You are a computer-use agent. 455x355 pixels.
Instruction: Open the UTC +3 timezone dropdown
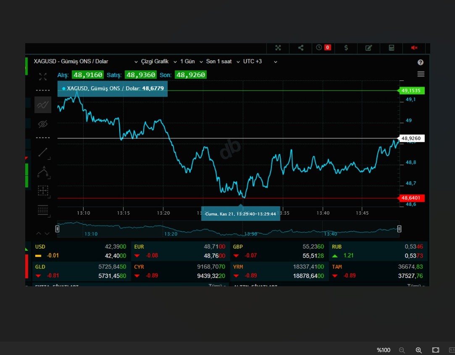[x=260, y=62]
